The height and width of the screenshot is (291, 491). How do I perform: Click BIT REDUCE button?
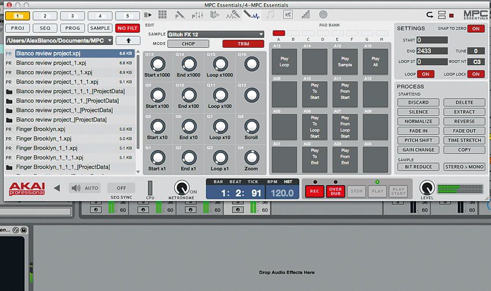(x=418, y=167)
